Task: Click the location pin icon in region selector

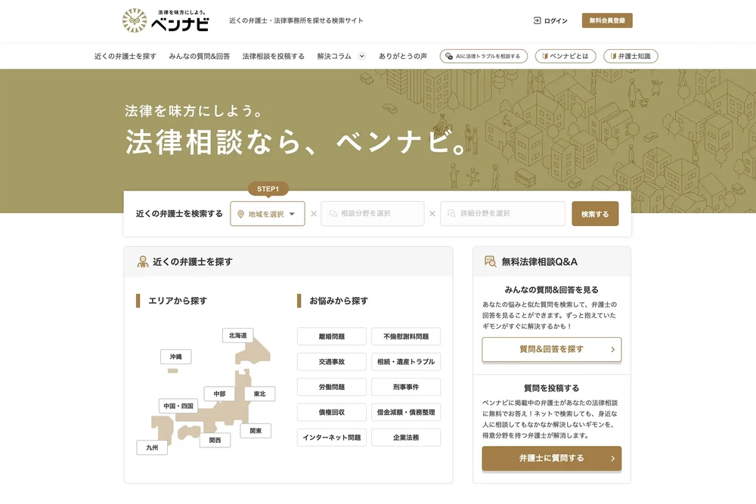Action: coord(240,214)
